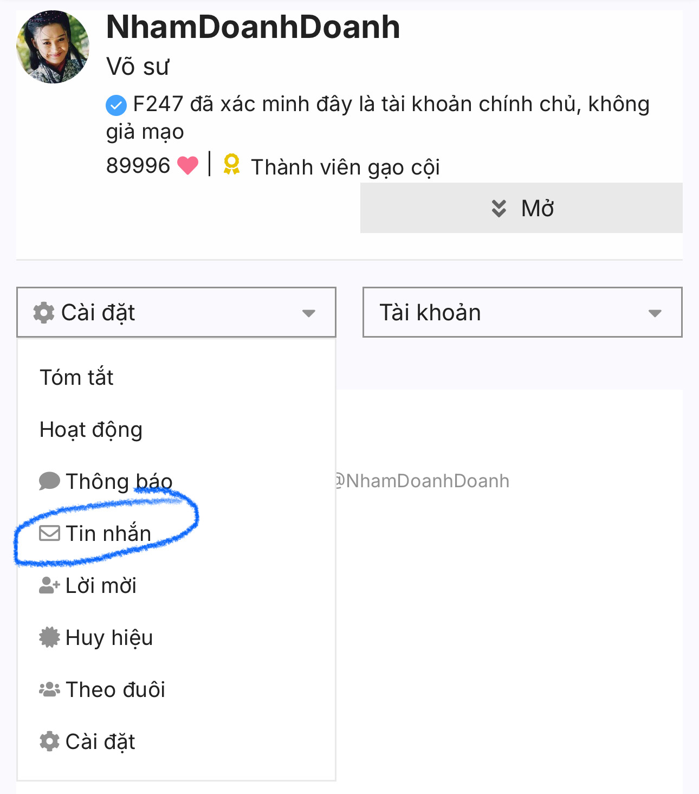The height and width of the screenshot is (794, 699).
Task: Click the Theo đuôi group icon
Action: pyautogui.click(x=49, y=689)
